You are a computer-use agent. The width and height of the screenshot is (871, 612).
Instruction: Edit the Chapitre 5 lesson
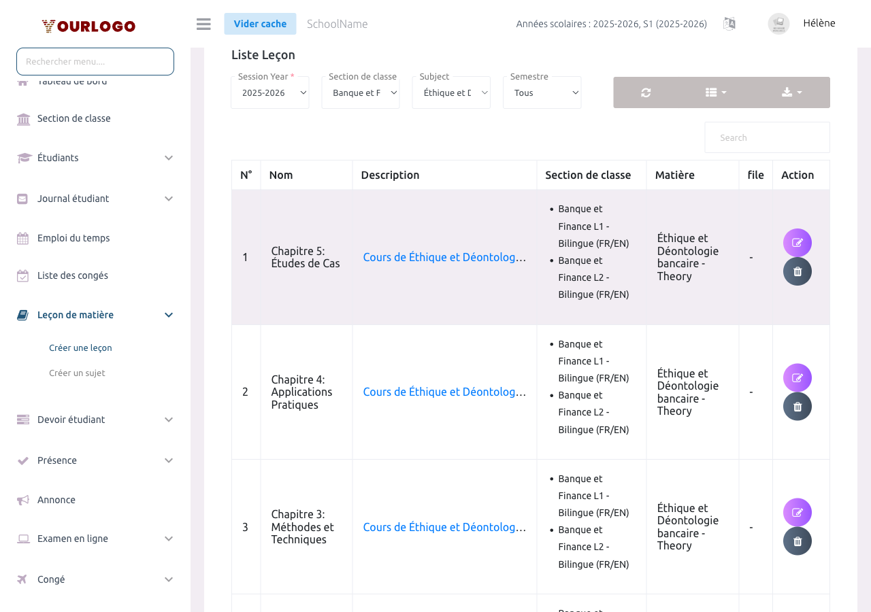click(797, 243)
